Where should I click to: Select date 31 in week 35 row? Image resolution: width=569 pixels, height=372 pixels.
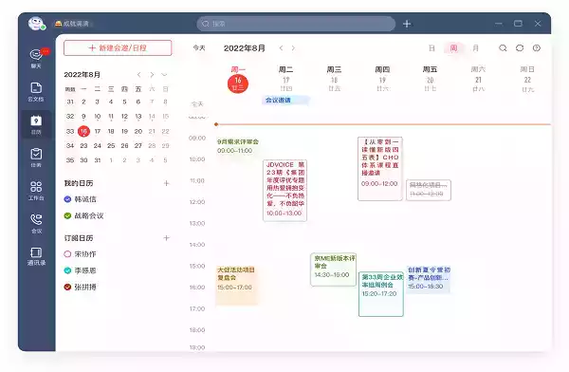98,160
